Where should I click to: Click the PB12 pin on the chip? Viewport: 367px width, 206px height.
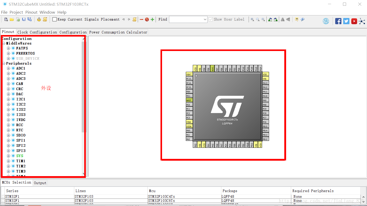(x=265, y=139)
